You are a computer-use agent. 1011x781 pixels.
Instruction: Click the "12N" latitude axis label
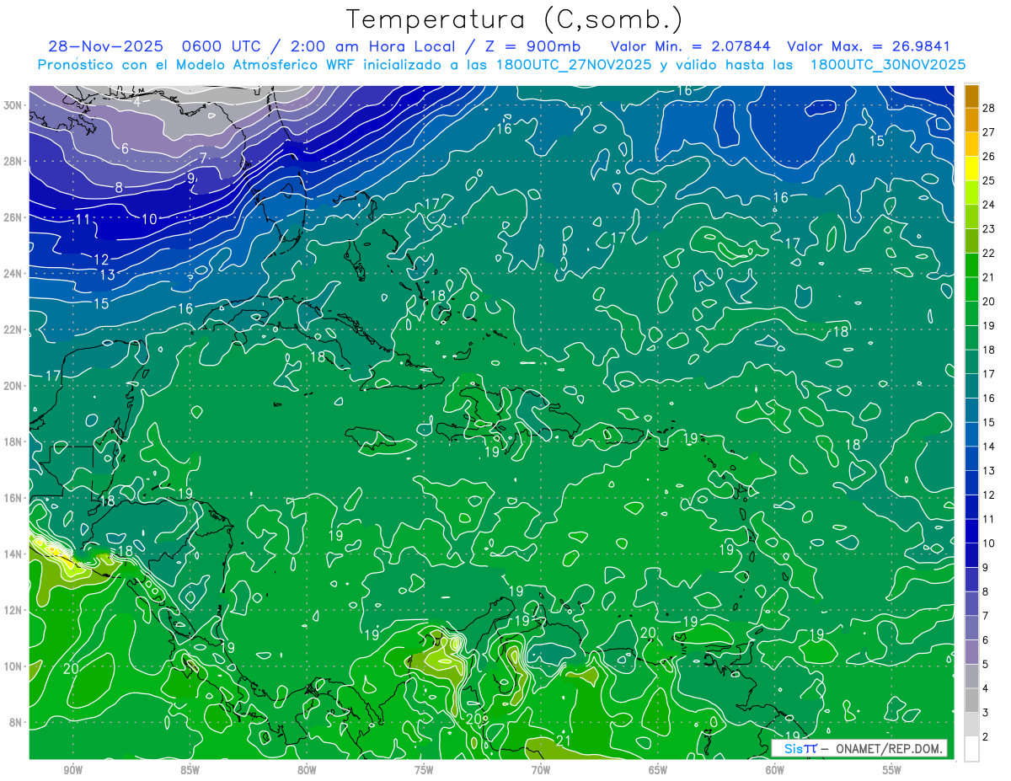pos(14,610)
